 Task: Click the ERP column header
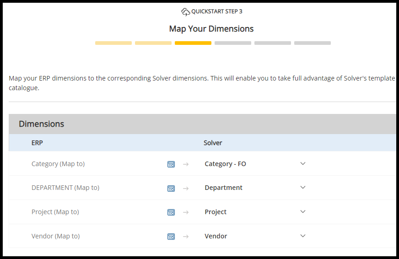(37, 143)
